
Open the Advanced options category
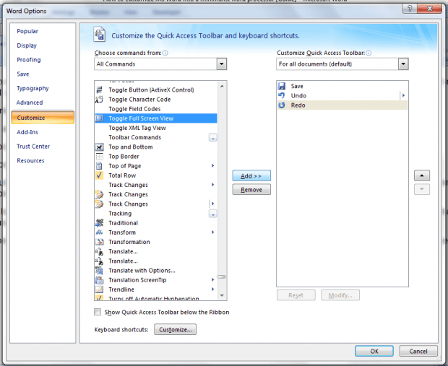(30, 103)
